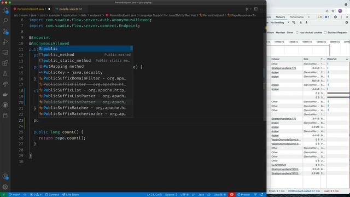The height and width of the screenshot is (197, 350).
Task: Open network conditions wifi icon
Action: point(294,22)
